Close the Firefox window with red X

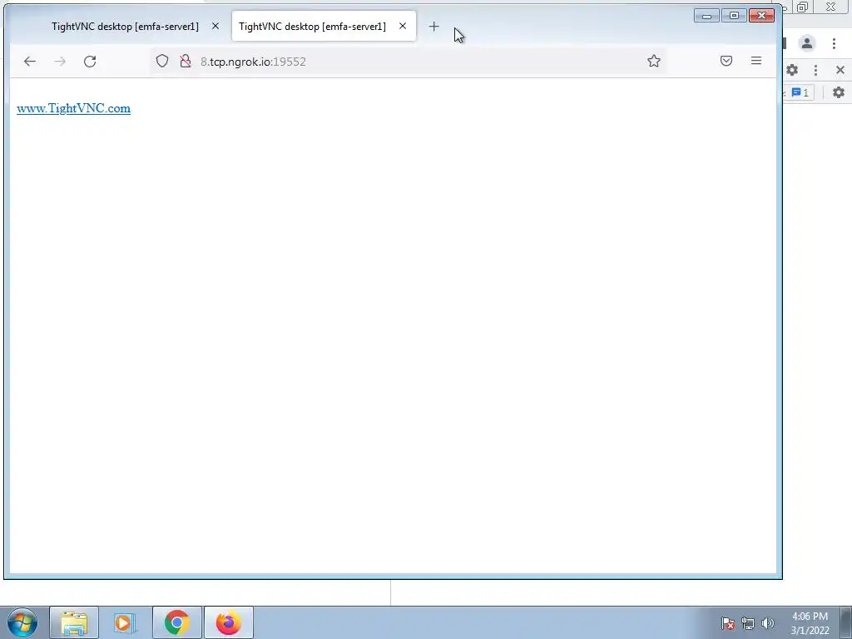(x=761, y=16)
